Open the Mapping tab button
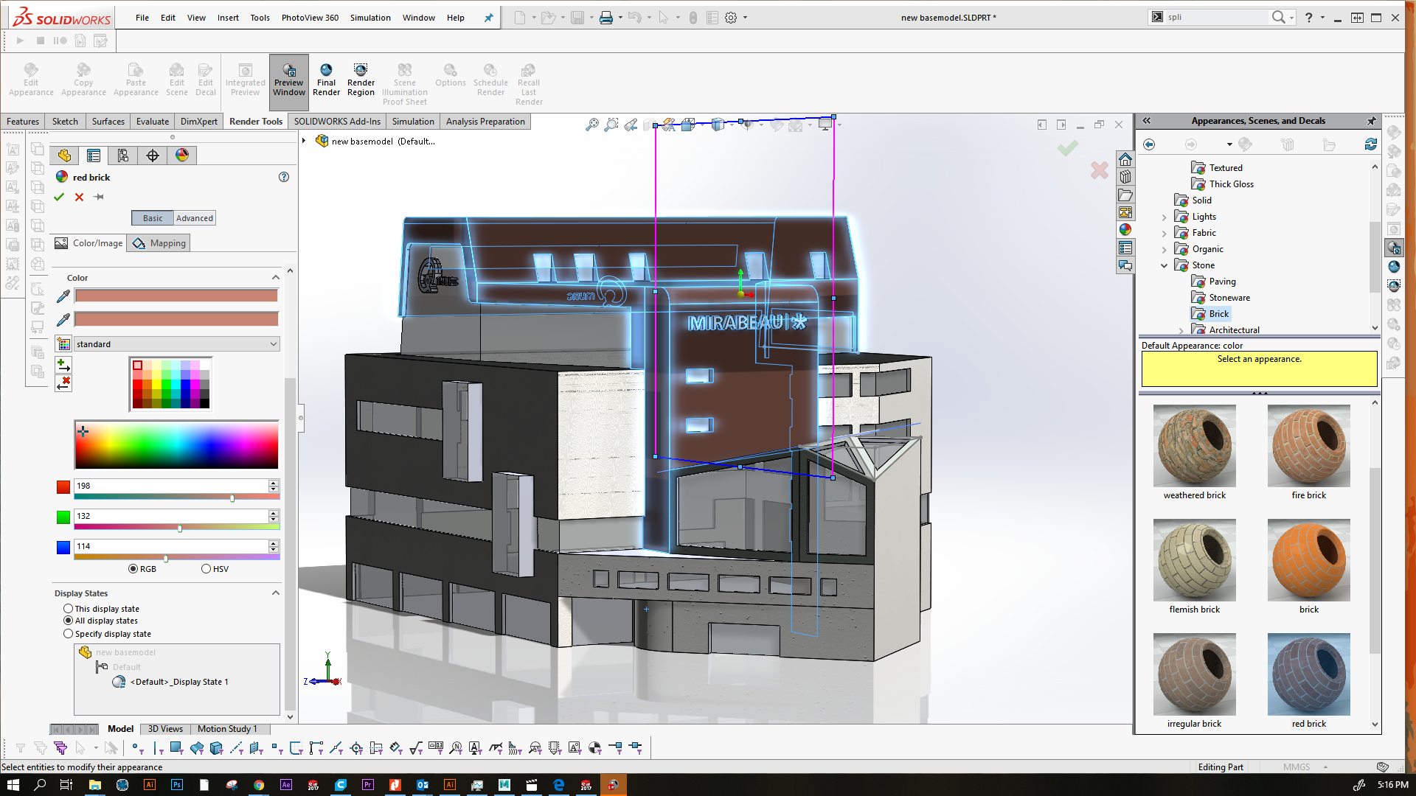Image resolution: width=1416 pixels, height=796 pixels. (159, 243)
